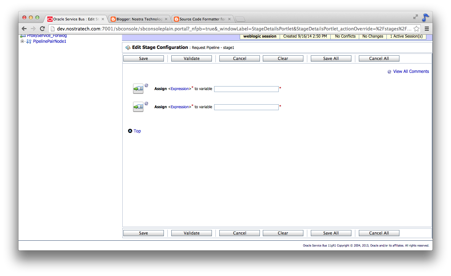This screenshot has height=276, width=451.
Task: Click the 'Created 9/16/14 2:50 PM' cell
Action: point(305,37)
